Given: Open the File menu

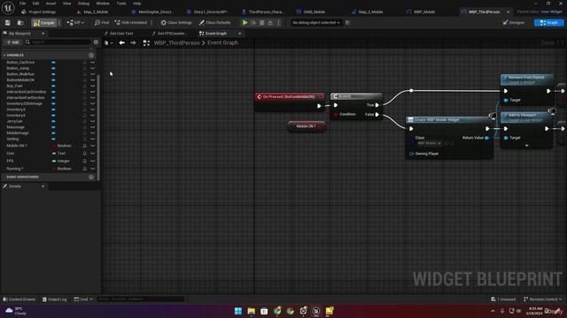Looking at the screenshot, I should (x=22, y=4).
